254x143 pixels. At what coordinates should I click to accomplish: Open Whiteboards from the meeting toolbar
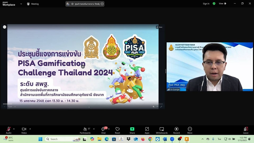162,130
